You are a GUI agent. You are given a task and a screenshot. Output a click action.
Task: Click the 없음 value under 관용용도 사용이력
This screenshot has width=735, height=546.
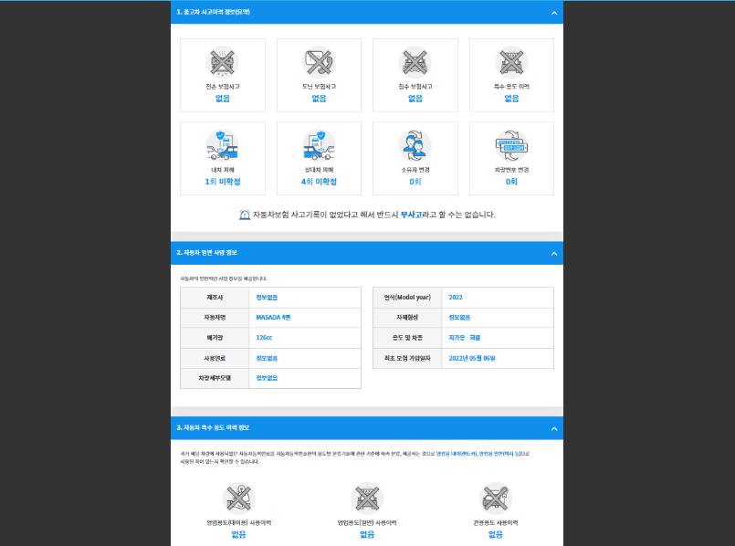pos(496,534)
